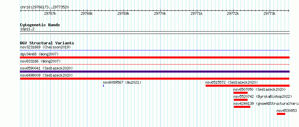Image resolution: width=299 pixels, height=127 pixels.
Task: Click the 29773k ruler tick label
Action: [x=269, y=13]
